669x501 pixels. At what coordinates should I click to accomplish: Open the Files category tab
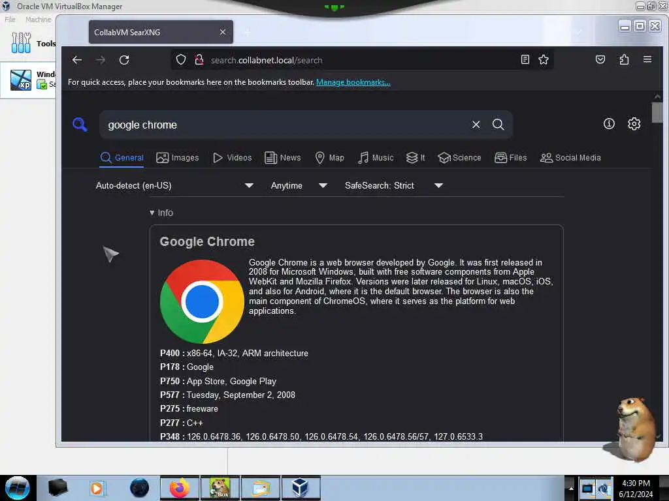coord(511,158)
